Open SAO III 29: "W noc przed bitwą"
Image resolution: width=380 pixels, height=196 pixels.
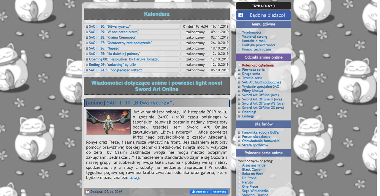(x=114, y=32)
